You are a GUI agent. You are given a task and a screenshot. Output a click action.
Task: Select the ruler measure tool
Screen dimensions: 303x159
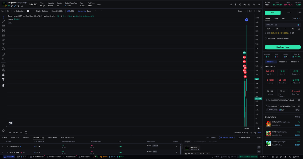tap(3, 55)
